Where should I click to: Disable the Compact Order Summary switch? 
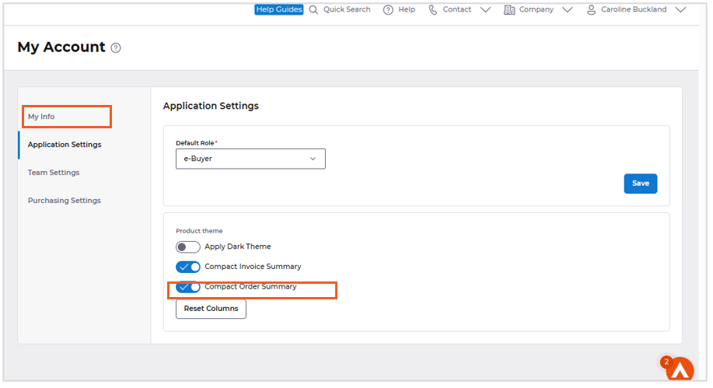click(x=187, y=287)
